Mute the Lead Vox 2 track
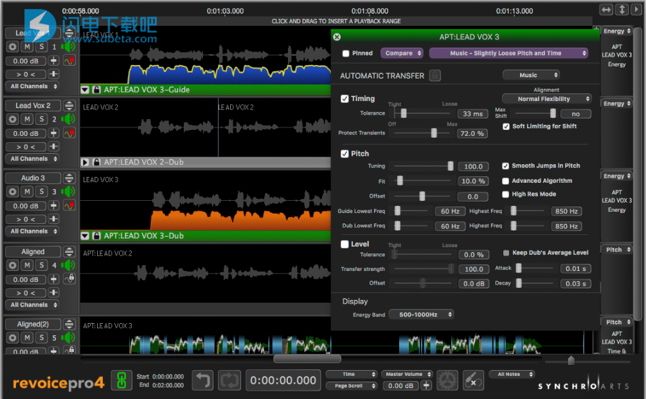This screenshot has height=399, width=646. coord(27,119)
